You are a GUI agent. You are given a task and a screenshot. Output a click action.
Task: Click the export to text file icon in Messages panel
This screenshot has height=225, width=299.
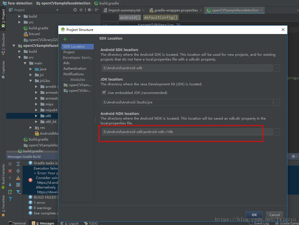[10, 192]
